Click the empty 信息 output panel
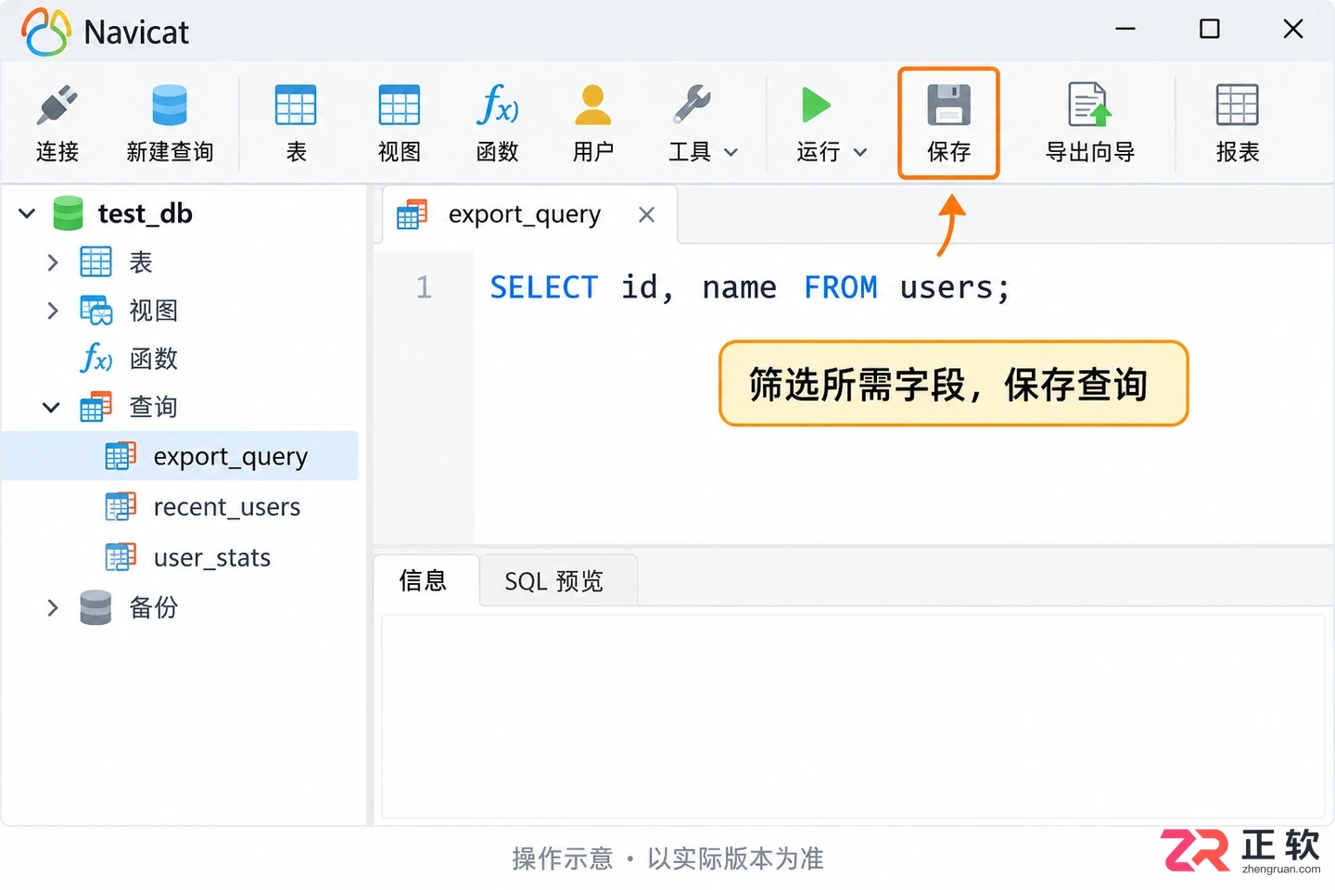1335x890 pixels. [x=853, y=717]
